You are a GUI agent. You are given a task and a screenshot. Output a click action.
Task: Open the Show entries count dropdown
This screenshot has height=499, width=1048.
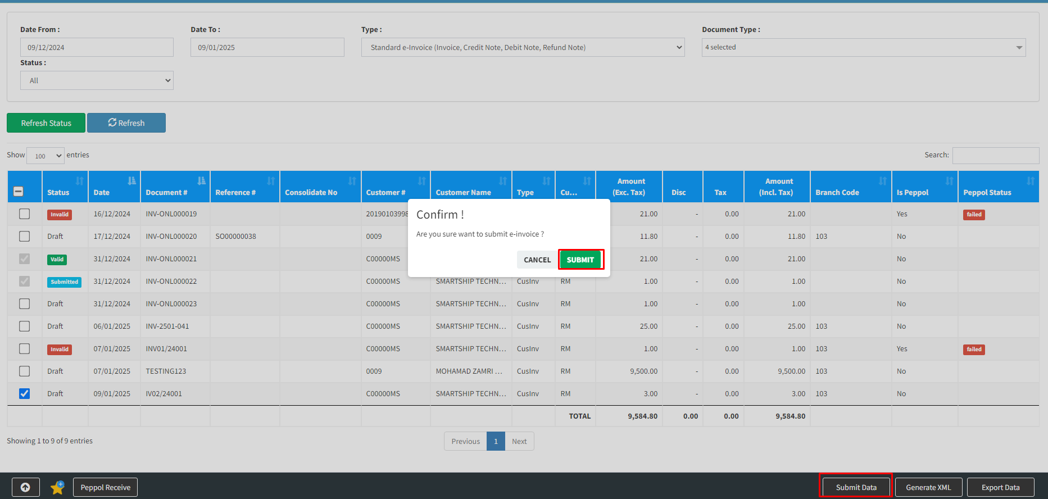point(46,156)
